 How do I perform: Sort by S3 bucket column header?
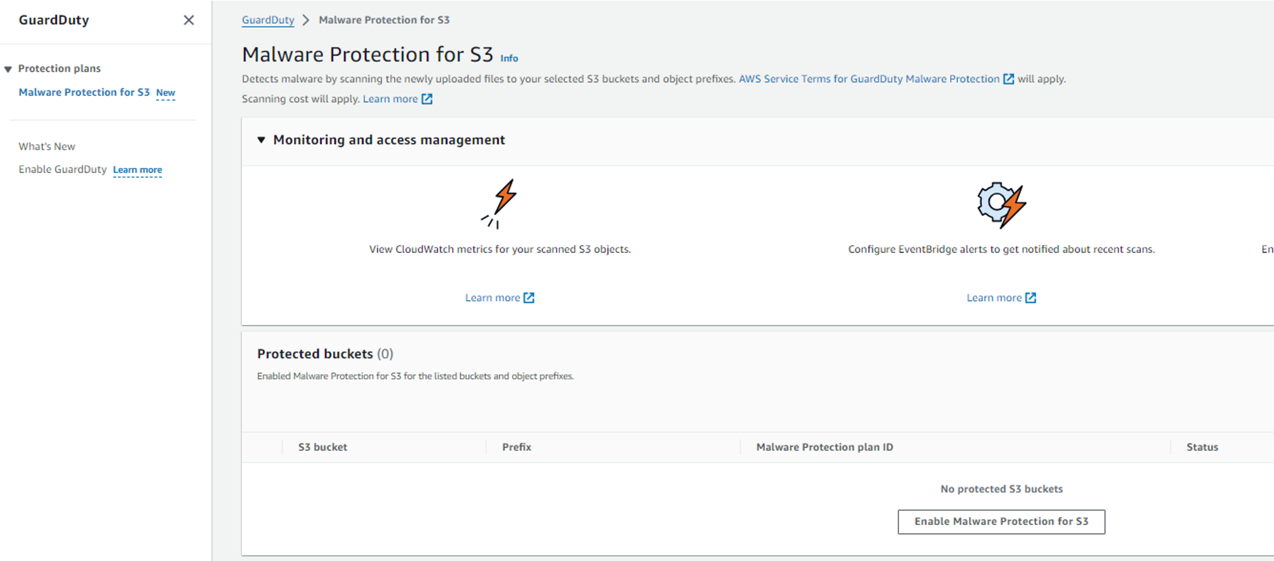[322, 447]
